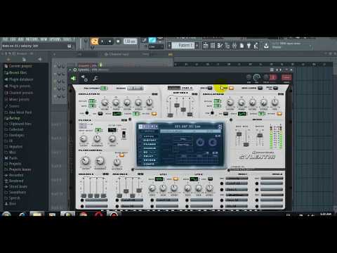Screen dimensions: 337x253
Task: Click the system clock in the taskbar
Action: tap(326, 214)
